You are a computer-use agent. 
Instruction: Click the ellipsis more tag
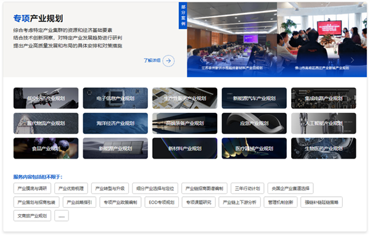[x=62, y=216]
